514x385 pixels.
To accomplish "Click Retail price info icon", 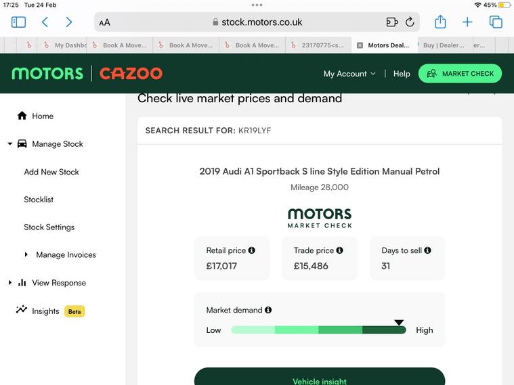I will (252, 250).
